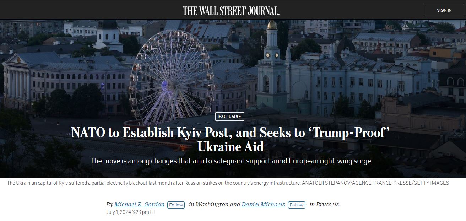Screen dimensions: 466x221
Task: Click the Ferris wheel in the hero photo
Action: click(172, 76)
